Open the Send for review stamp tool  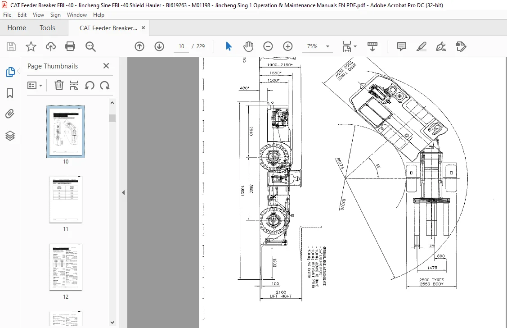click(461, 46)
